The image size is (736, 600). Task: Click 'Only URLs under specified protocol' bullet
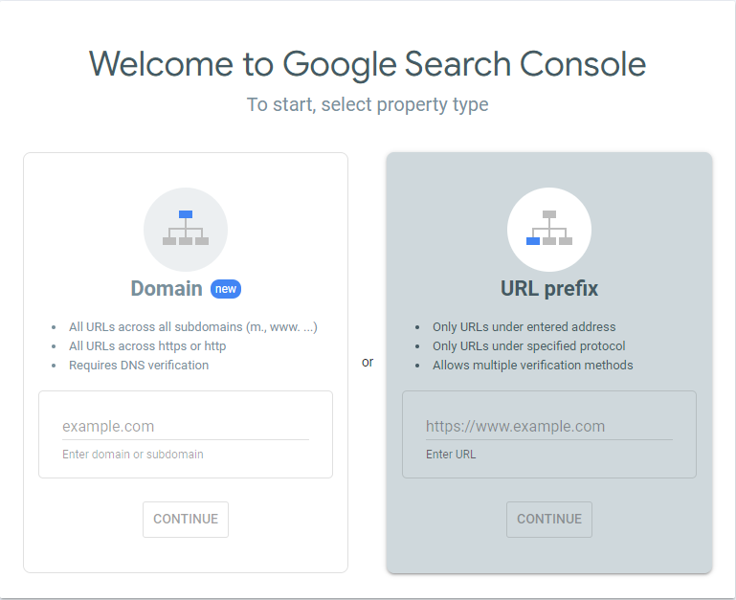point(529,346)
